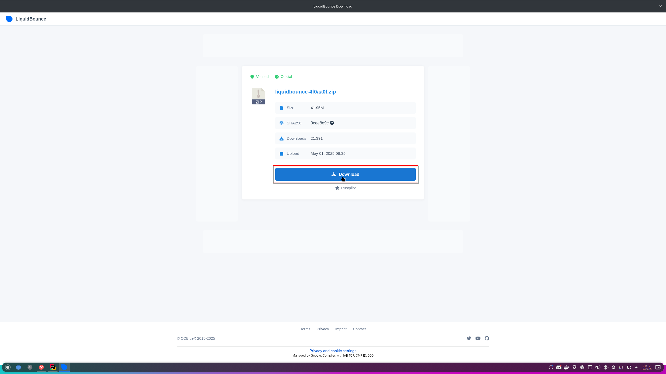Open Discord from the system tray
The height and width of the screenshot is (374, 666).
tap(559, 367)
